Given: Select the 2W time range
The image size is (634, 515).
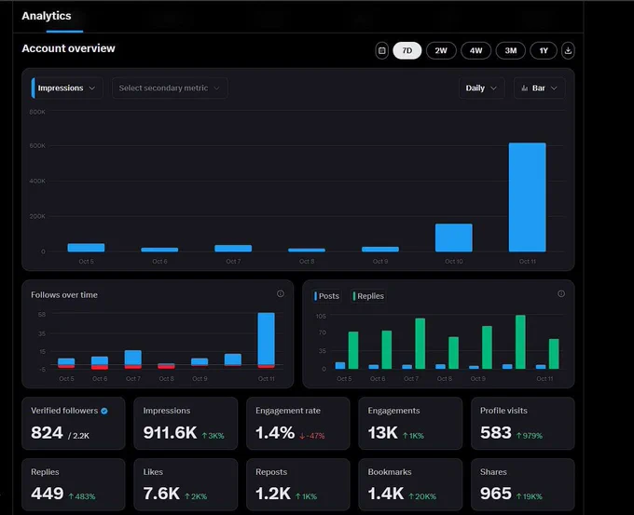Looking at the screenshot, I should coord(441,50).
